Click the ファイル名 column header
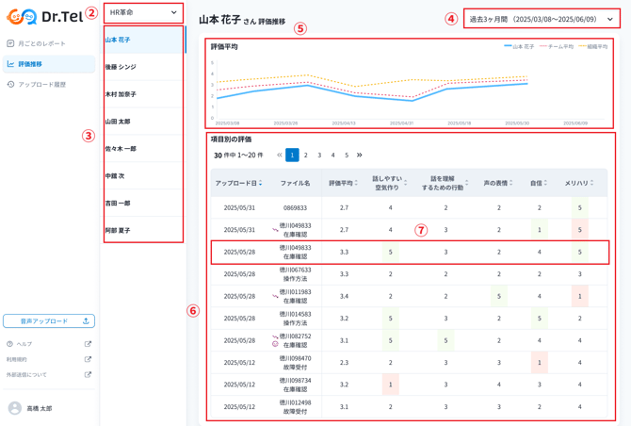The height and width of the screenshot is (426, 631). [x=296, y=183]
